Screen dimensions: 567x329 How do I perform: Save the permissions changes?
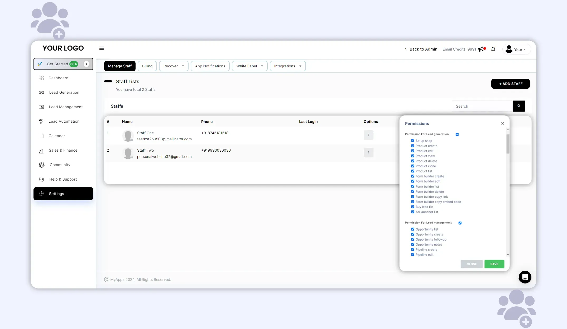click(x=494, y=264)
